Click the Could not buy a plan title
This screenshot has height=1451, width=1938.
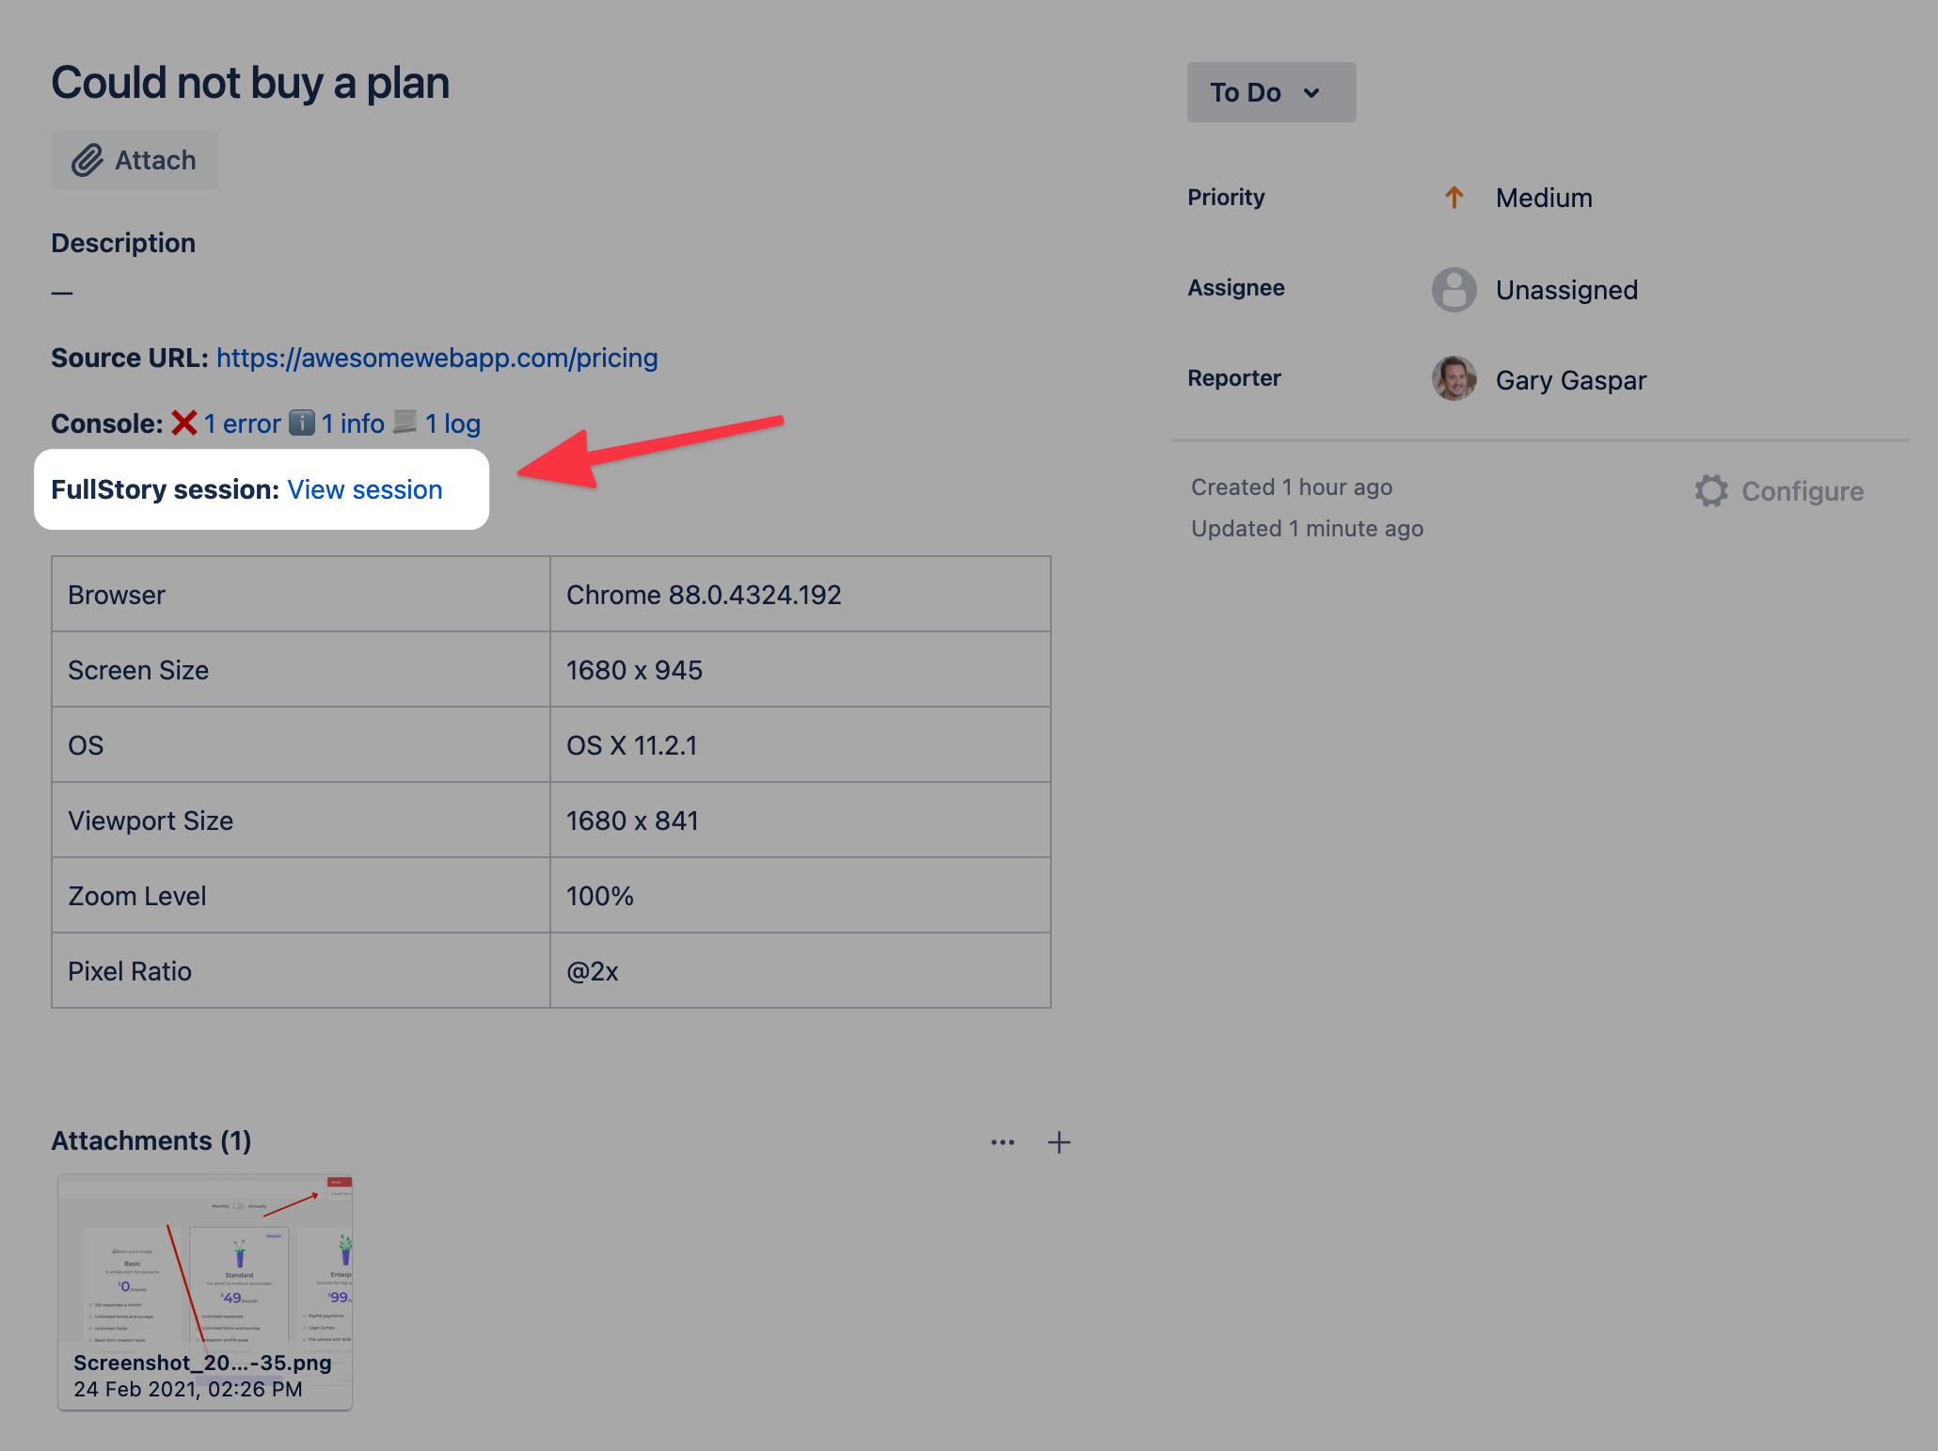tap(250, 83)
